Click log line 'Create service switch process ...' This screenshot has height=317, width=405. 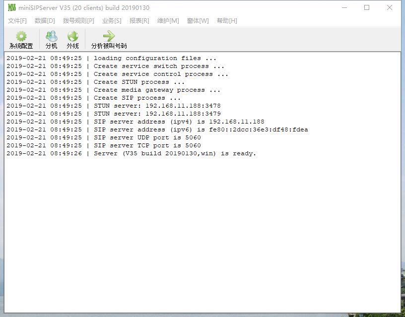click(x=115, y=66)
